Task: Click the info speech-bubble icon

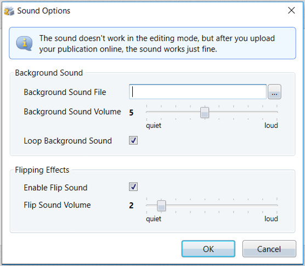Action: pyautogui.click(x=24, y=43)
